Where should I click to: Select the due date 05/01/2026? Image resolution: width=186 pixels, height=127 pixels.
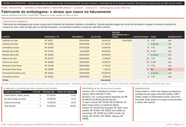coord(84,69)
